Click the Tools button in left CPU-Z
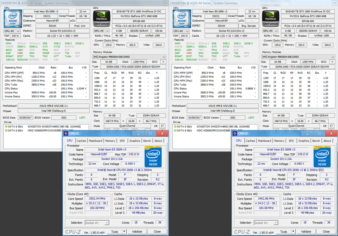The width and height of the screenshot is (338, 236). point(114,231)
